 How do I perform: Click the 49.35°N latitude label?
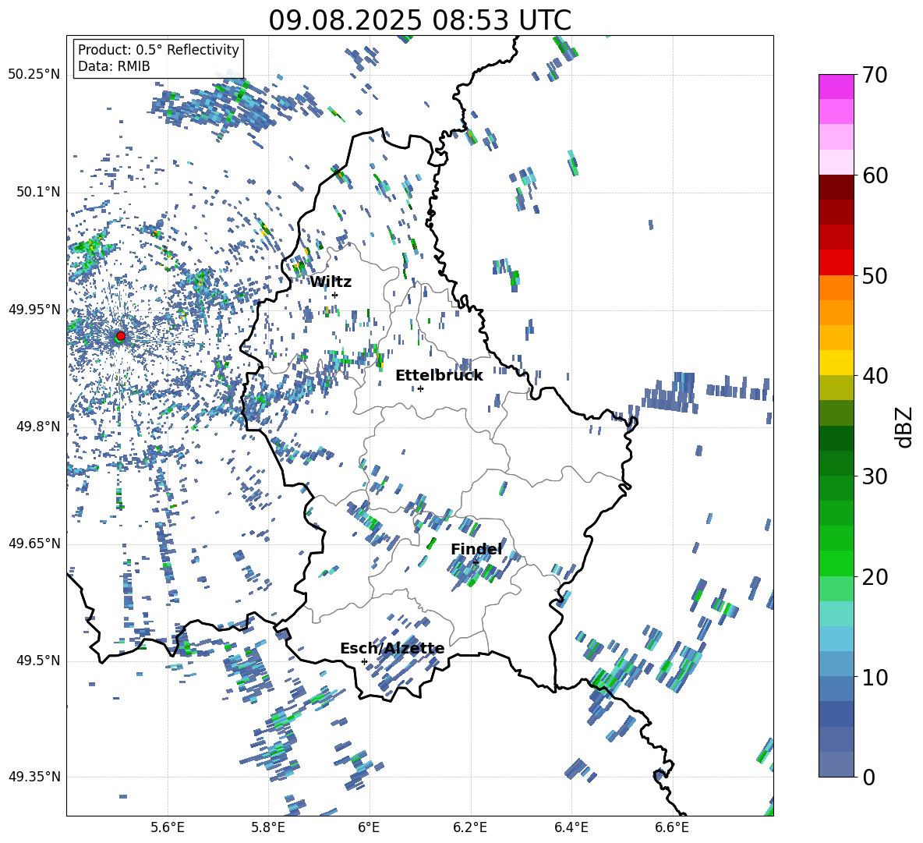tap(34, 777)
